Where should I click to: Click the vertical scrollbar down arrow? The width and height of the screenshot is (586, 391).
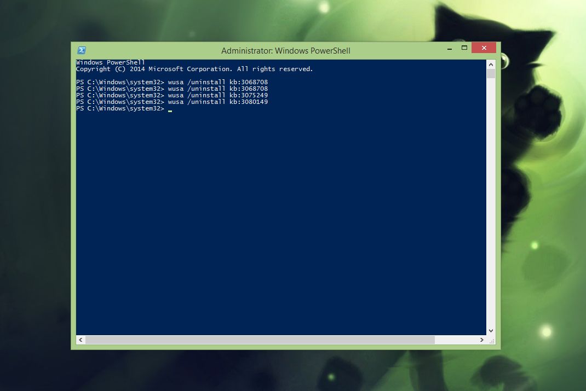[491, 330]
